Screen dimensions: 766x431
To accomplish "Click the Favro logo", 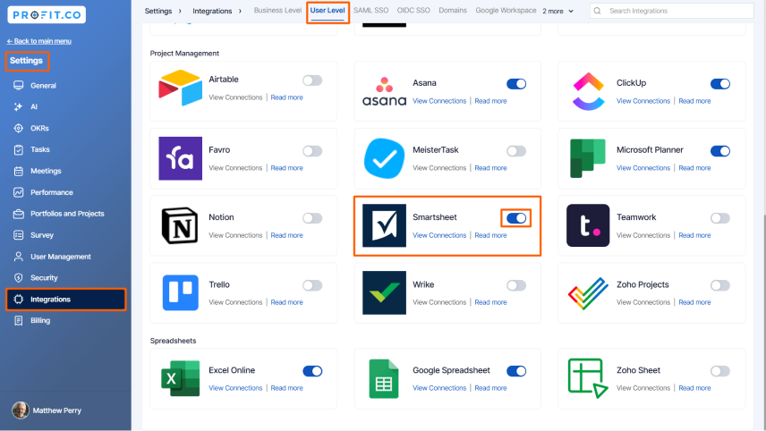I will coord(180,158).
